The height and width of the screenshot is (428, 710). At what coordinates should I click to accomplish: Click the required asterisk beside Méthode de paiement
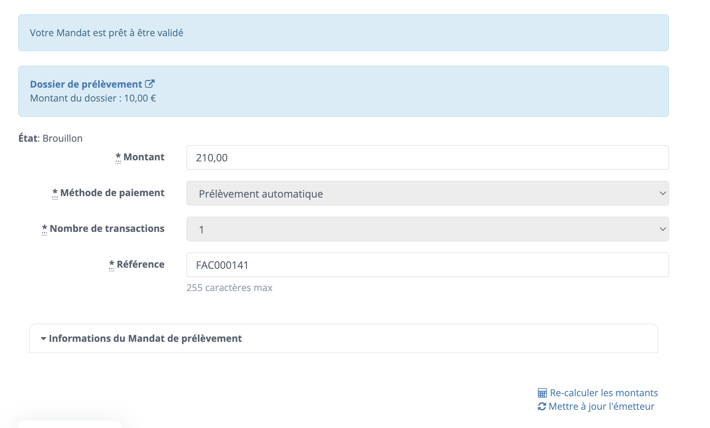coord(55,193)
